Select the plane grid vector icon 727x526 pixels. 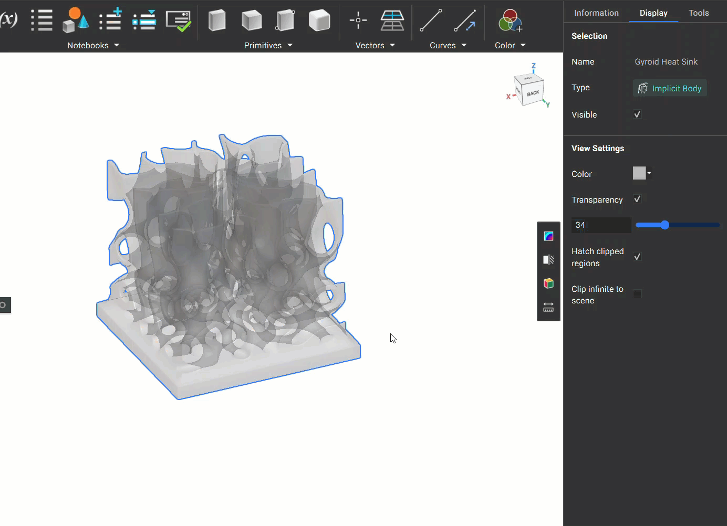392,20
